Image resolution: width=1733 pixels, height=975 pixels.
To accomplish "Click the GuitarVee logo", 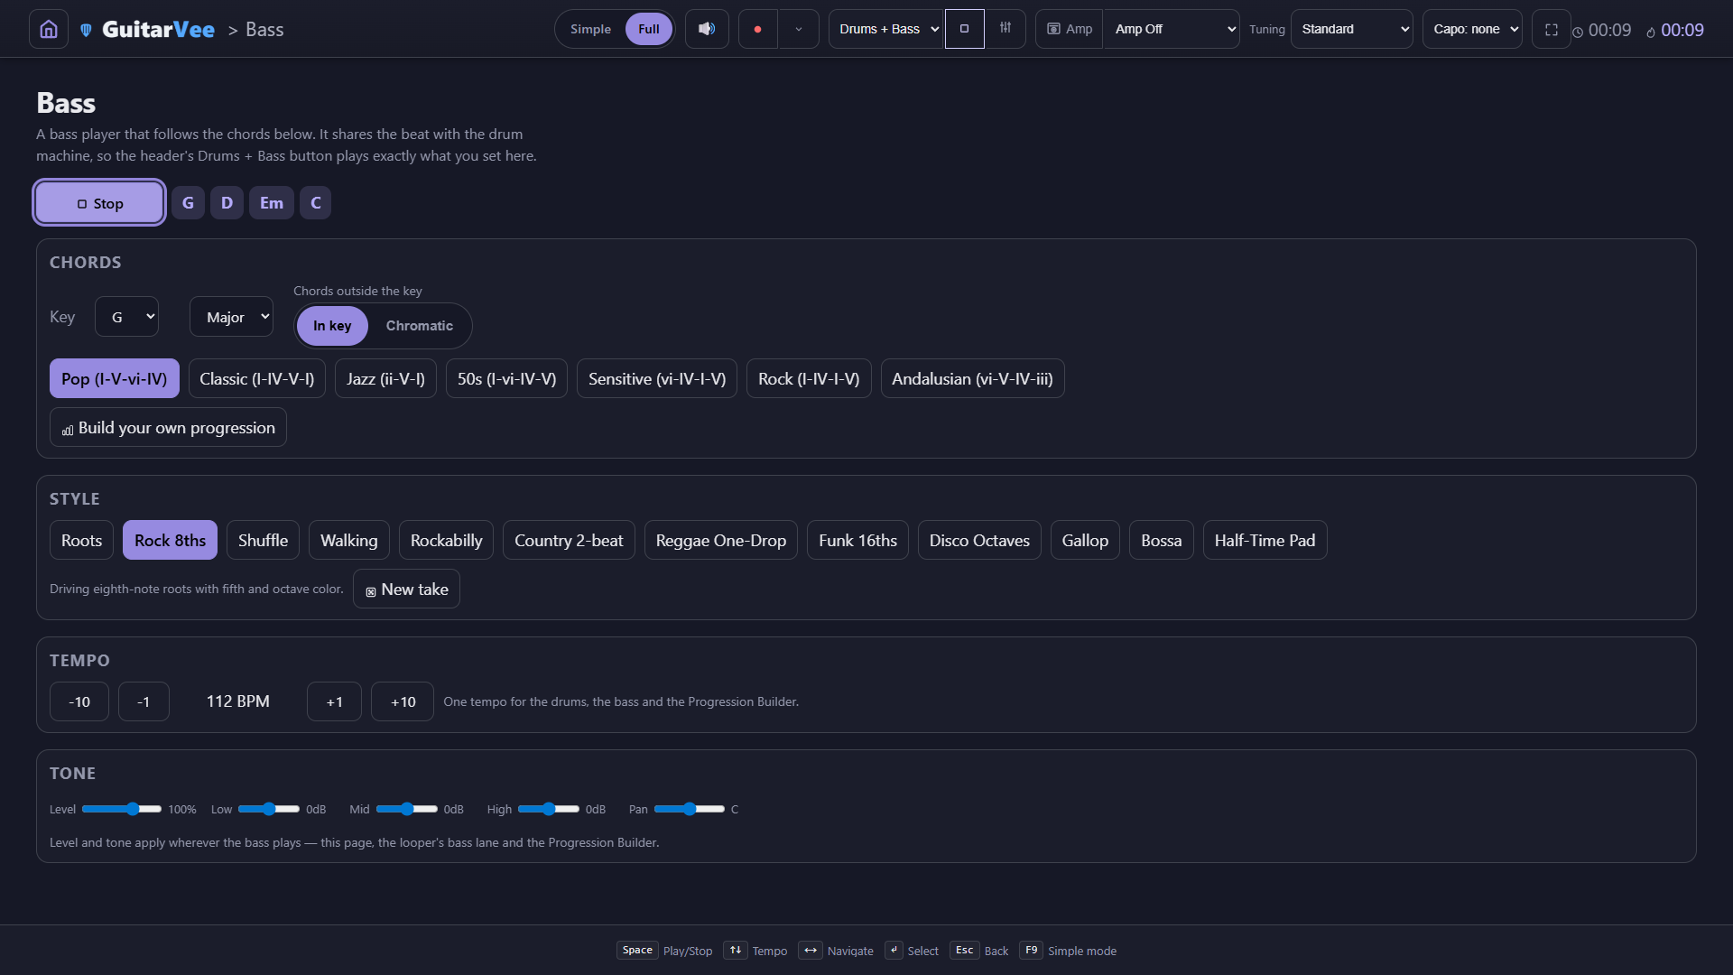I will pyautogui.click(x=148, y=30).
